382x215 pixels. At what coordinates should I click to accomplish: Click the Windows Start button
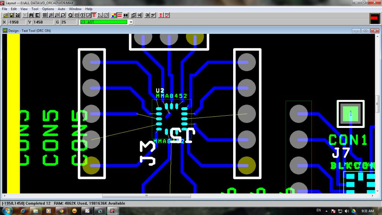[7, 211]
